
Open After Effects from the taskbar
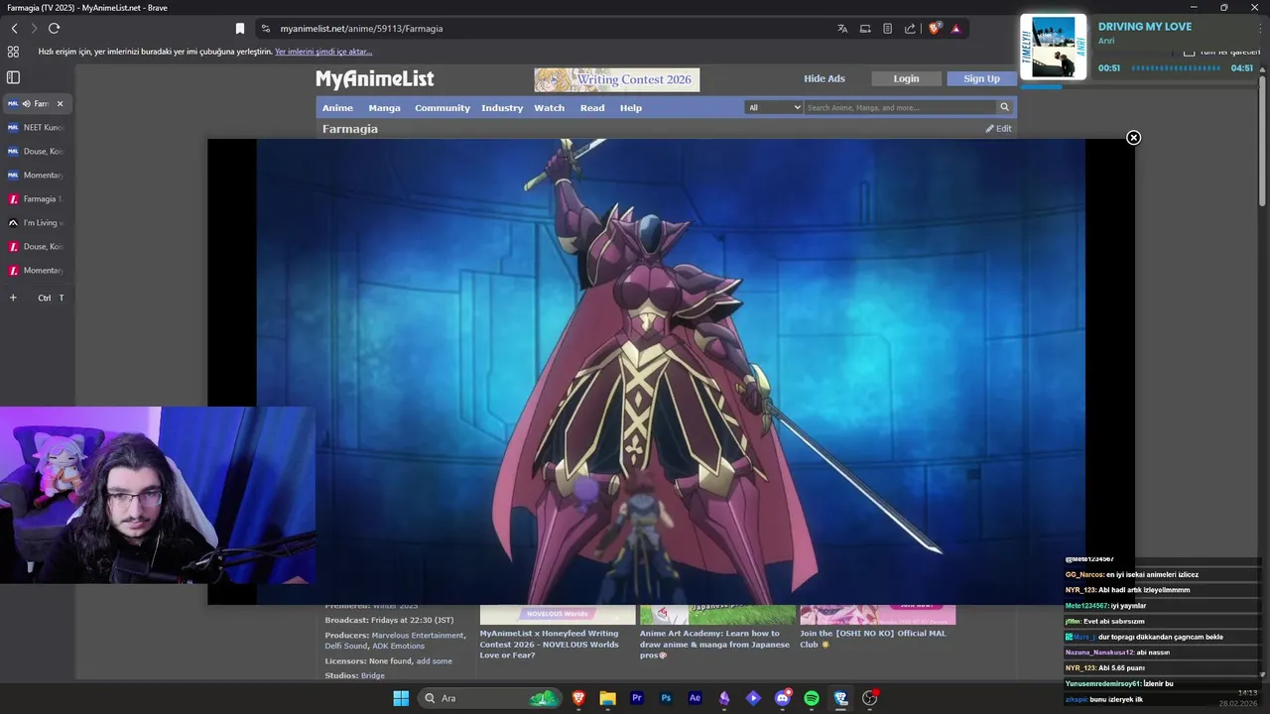(695, 698)
